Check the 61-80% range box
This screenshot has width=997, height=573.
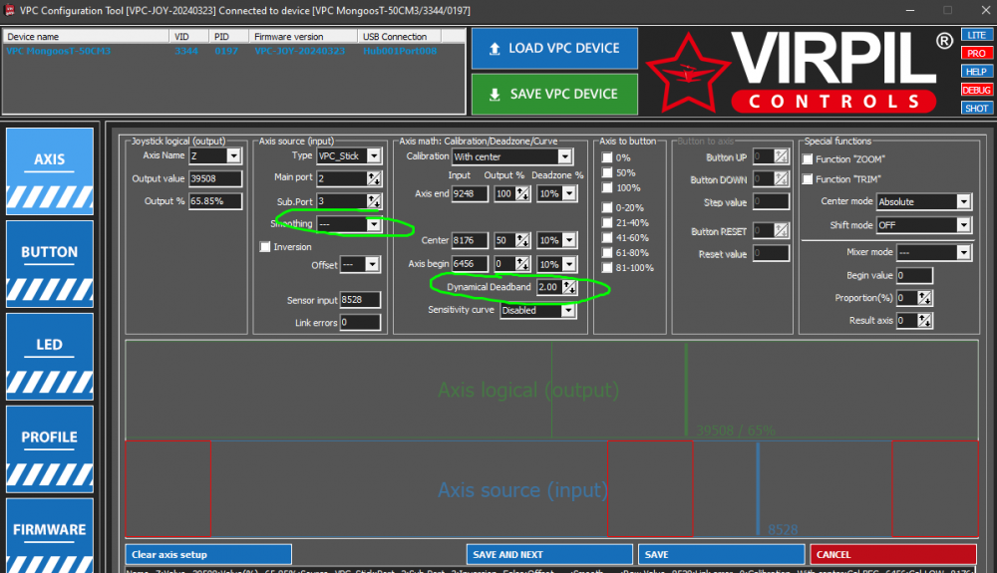coord(607,253)
